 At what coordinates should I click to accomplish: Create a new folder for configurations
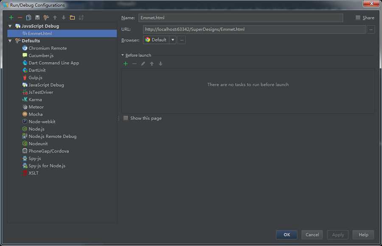pyautogui.click(x=72, y=17)
